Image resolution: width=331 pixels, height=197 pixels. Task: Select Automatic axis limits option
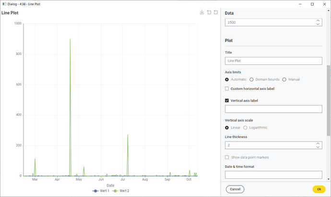pyautogui.click(x=227, y=79)
